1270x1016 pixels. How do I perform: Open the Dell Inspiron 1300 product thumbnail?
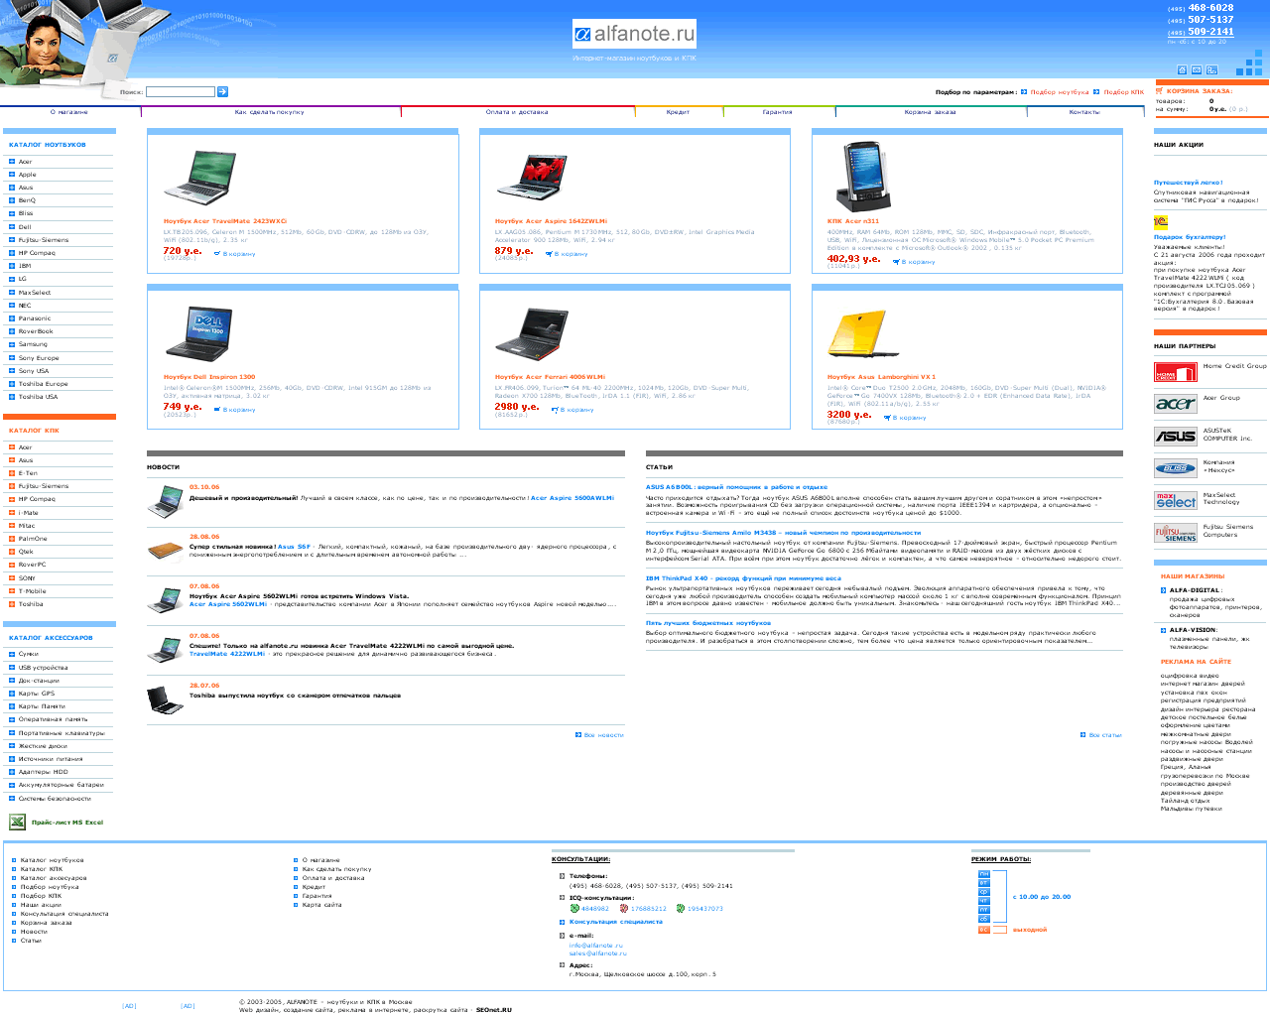(198, 333)
